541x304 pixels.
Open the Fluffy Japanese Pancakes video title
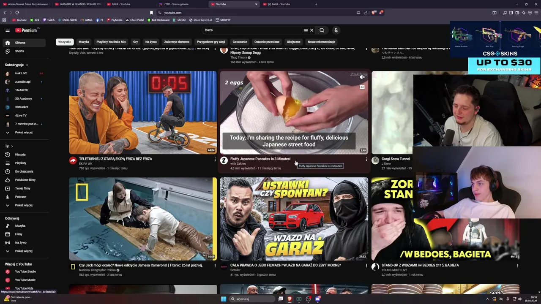coord(260,159)
